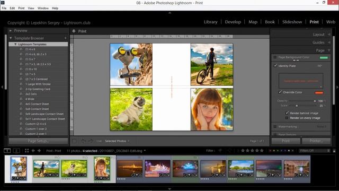This screenshot has height=191, width=339.
Task: Open Use Selected Photos dropdown
Action: coord(117,141)
